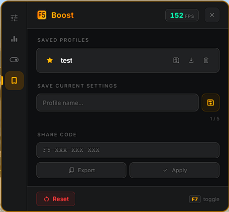This screenshot has height=212, width=229.
Task: Click the F7 toggle hotkey badge
Action: (195, 199)
